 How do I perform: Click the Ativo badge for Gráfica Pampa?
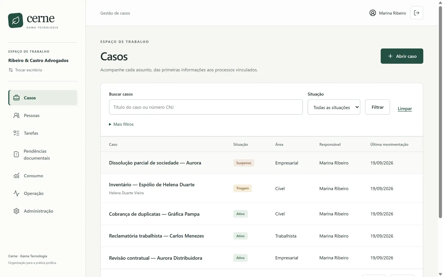point(240,214)
